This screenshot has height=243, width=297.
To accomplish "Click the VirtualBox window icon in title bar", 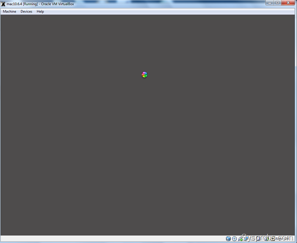I will point(3,4).
